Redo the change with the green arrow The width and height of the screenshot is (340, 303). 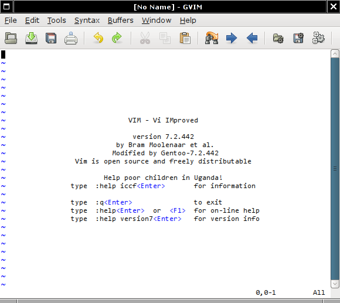click(117, 38)
